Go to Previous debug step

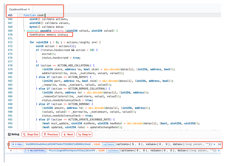51,134
